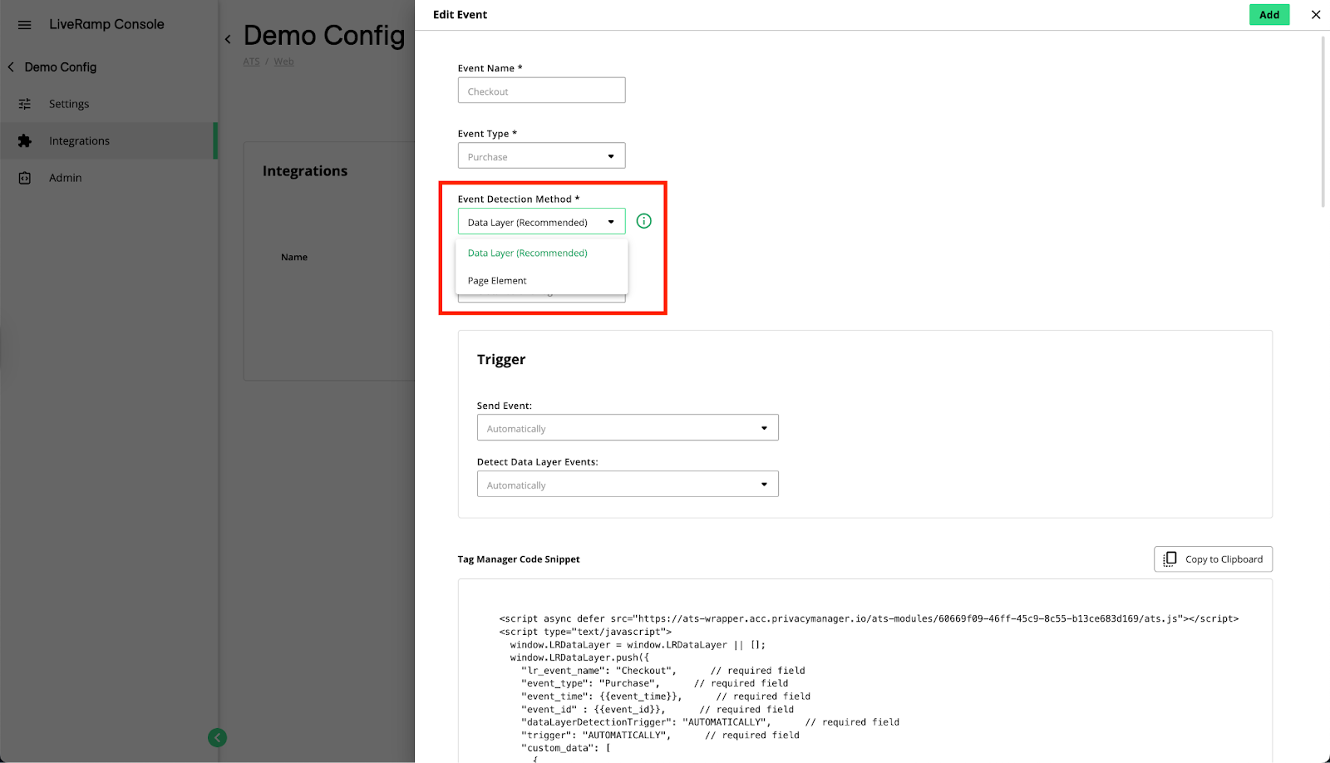This screenshot has width=1330, height=763.
Task: Click the Web breadcrumb link
Action: 283,62
